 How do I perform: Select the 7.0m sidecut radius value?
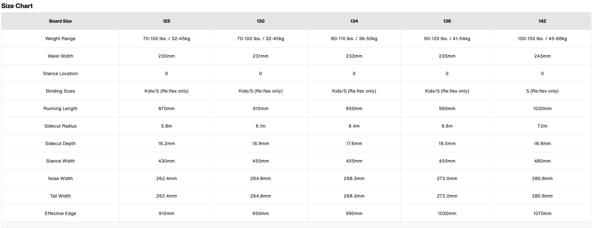[542, 126]
